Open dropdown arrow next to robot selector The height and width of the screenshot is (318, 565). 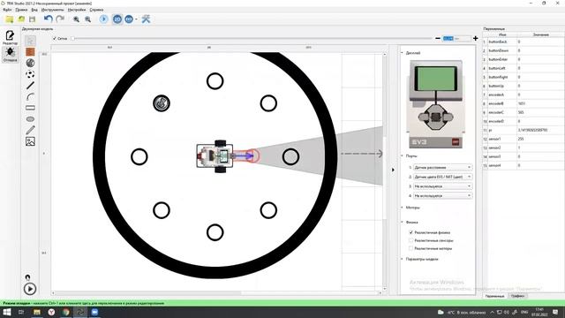136,19
